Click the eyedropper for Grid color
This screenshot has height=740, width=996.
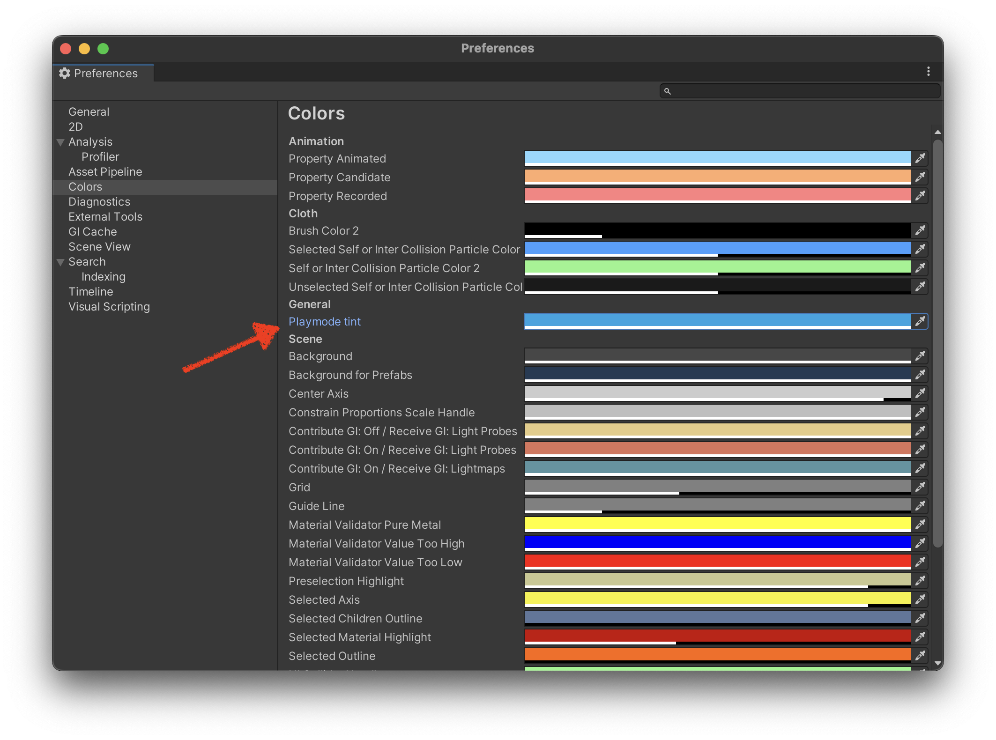coord(919,487)
